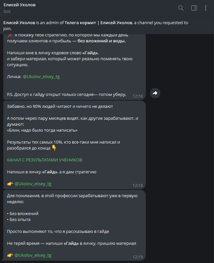Select the message starting "Для понимания"
Screen dimensions: 214x263
(72, 196)
